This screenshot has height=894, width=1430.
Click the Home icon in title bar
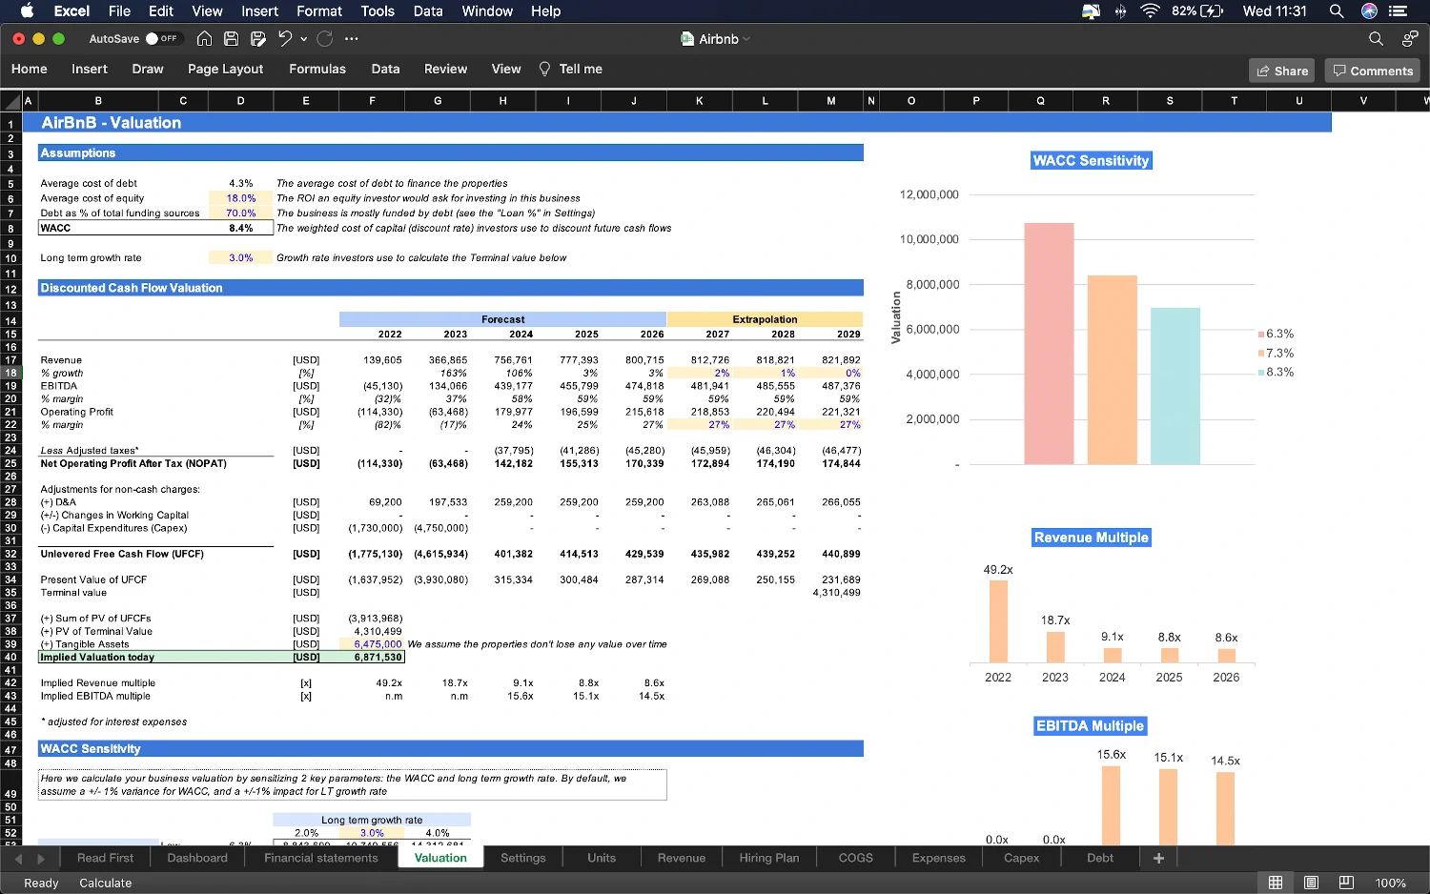pos(204,38)
